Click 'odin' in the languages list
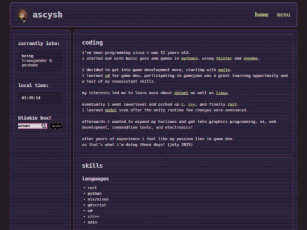Screen dimensions: 307x230 tap(92, 222)
